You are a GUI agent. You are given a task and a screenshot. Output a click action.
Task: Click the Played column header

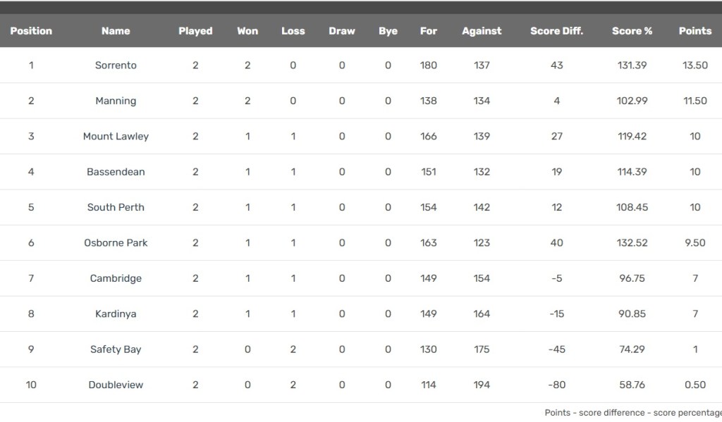(195, 31)
